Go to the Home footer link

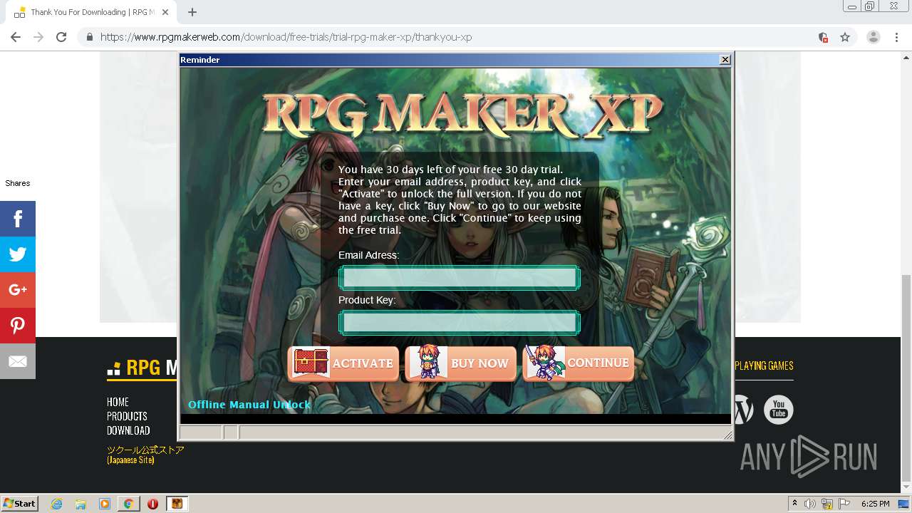(118, 402)
